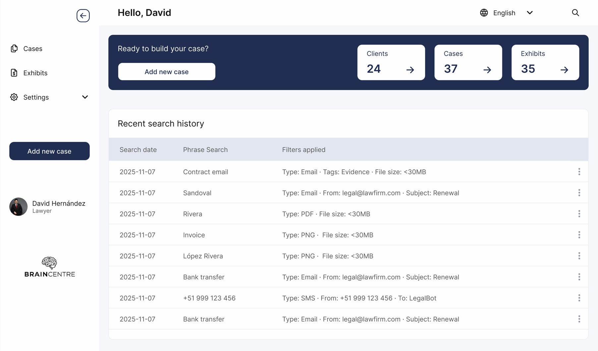
Task: Click Type: SMS filter text row
Action: (359, 298)
